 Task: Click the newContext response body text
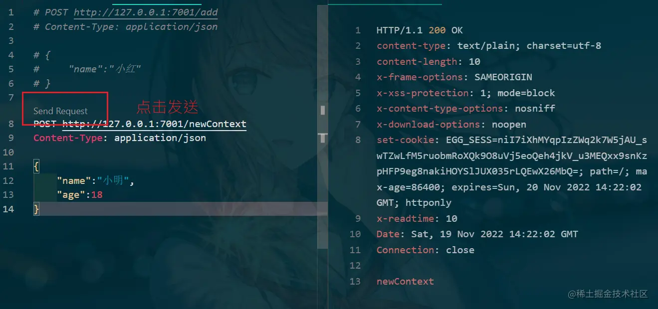(x=405, y=282)
